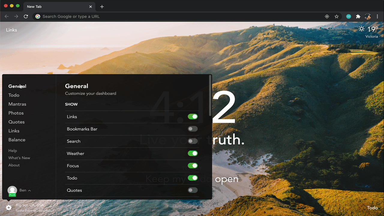
Task: Select General in settings sidebar
Action: click(17, 86)
